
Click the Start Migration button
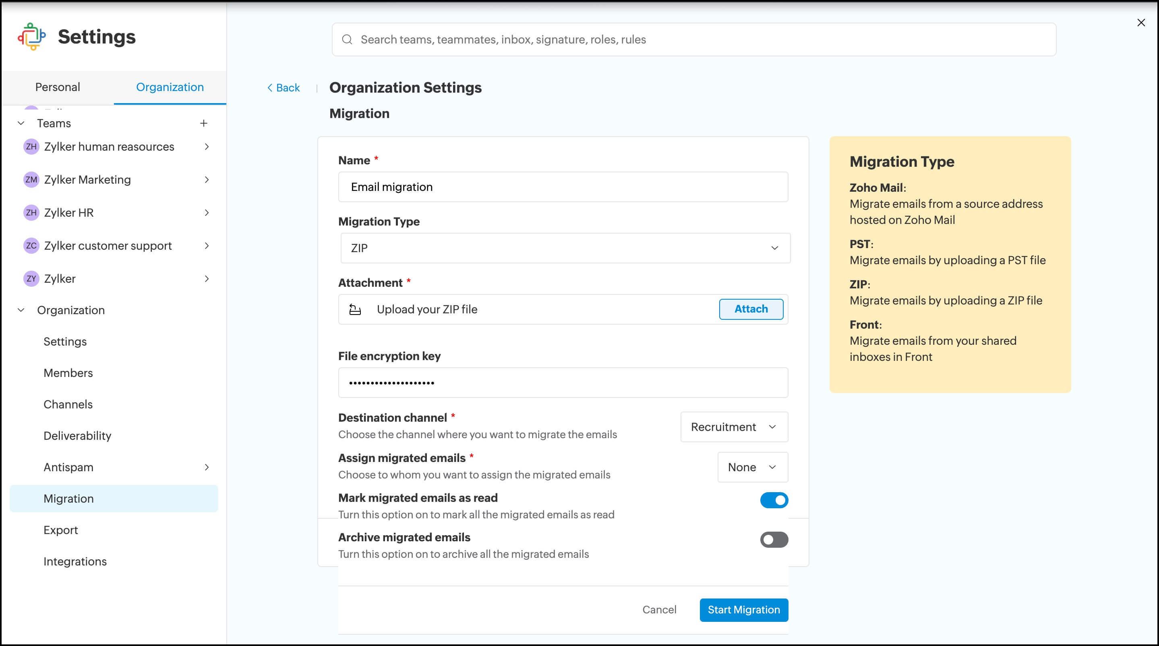(743, 610)
